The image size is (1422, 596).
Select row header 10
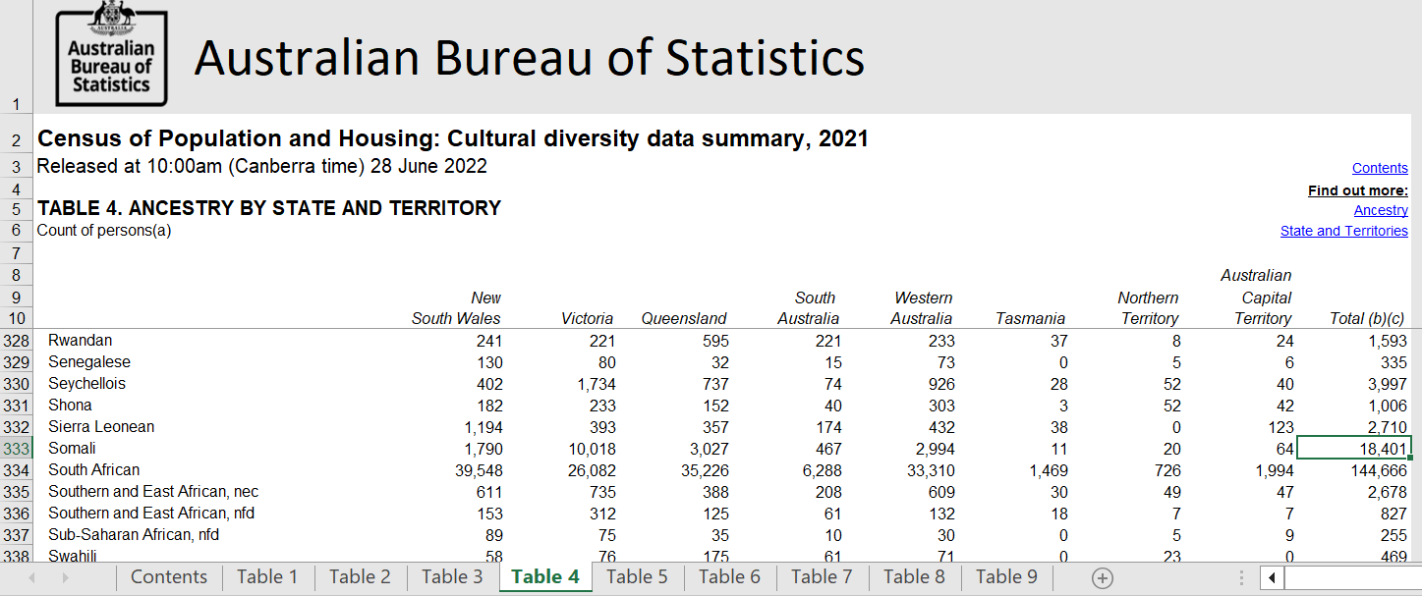(x=17, y=318)
